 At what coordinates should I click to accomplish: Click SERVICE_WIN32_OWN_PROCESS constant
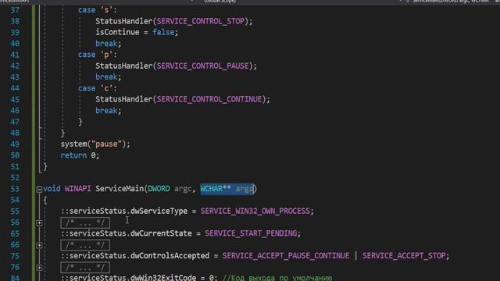coord(255,211)
